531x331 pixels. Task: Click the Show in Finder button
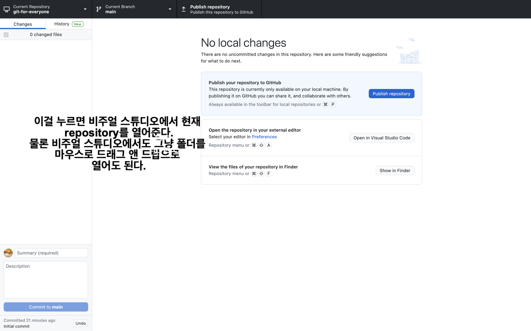(395, 171)
